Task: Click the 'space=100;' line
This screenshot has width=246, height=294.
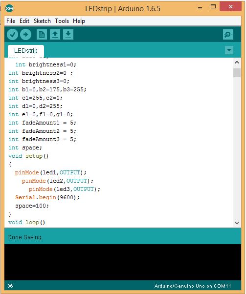Action: coord(32,206)
